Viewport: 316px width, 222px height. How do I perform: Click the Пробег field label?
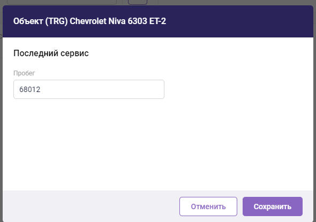[x=24, y=73]
